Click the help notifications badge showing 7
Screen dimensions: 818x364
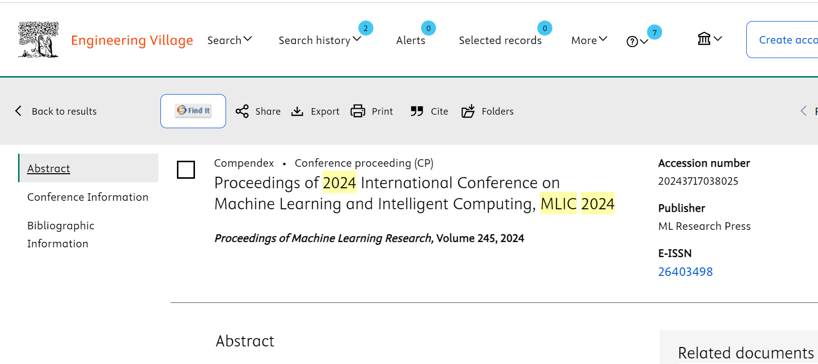tap(655, 32)
